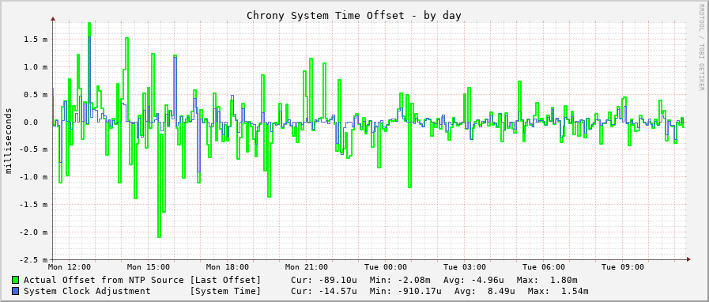Click the "1.0 m" y-axis tick label
Screen dimensions: 709x302
pyautogui.click(x=36, y=67)
